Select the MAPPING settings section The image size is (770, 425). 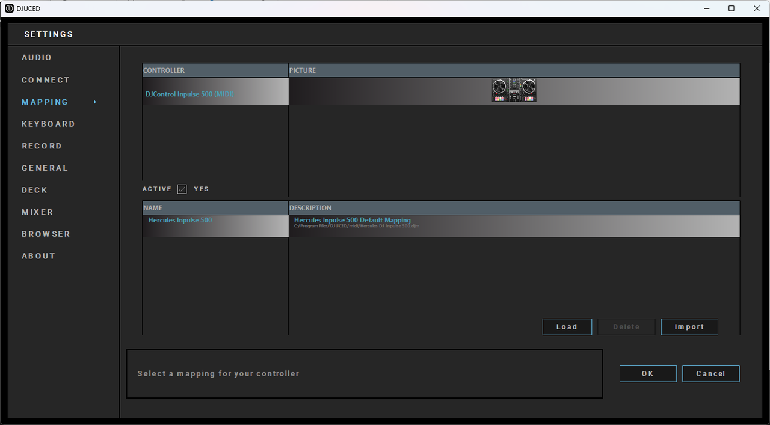click(45, 102)
